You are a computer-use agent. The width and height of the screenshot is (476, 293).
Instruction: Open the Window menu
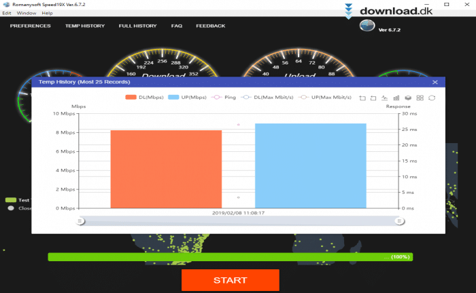tap(27, 13)
